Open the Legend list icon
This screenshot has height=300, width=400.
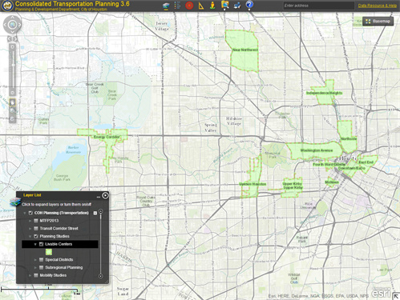(177, 6)
